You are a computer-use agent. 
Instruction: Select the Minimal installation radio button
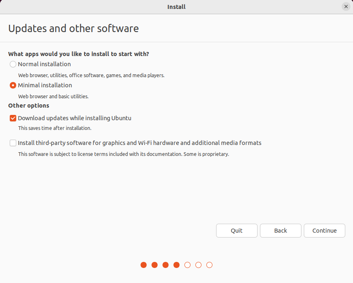click(x=13, y=86)
